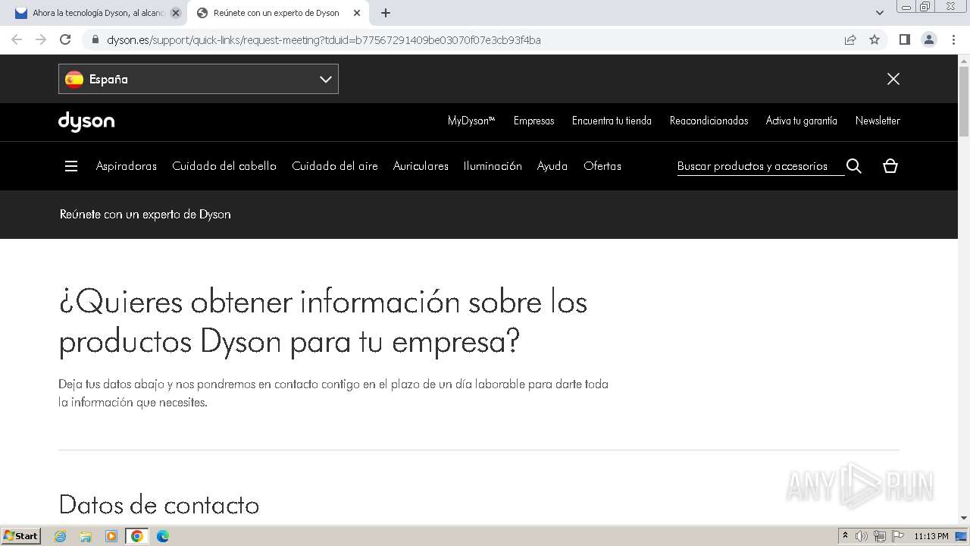Go back to previous page
The width and height of the screenshot is (970, 546).
(x=17, y=39)
